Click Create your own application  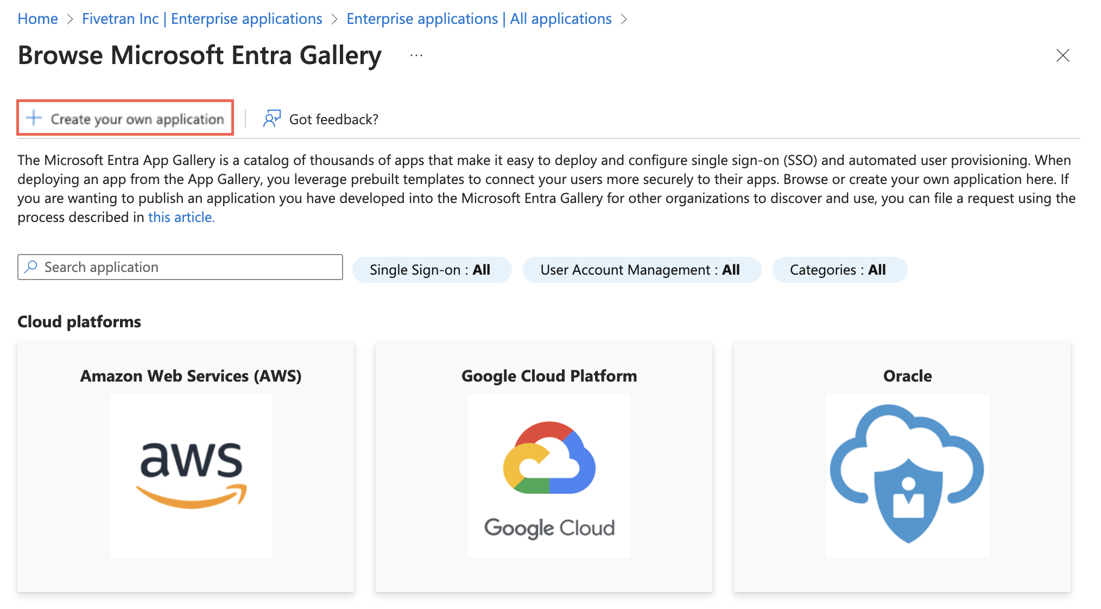click(125, 118)
